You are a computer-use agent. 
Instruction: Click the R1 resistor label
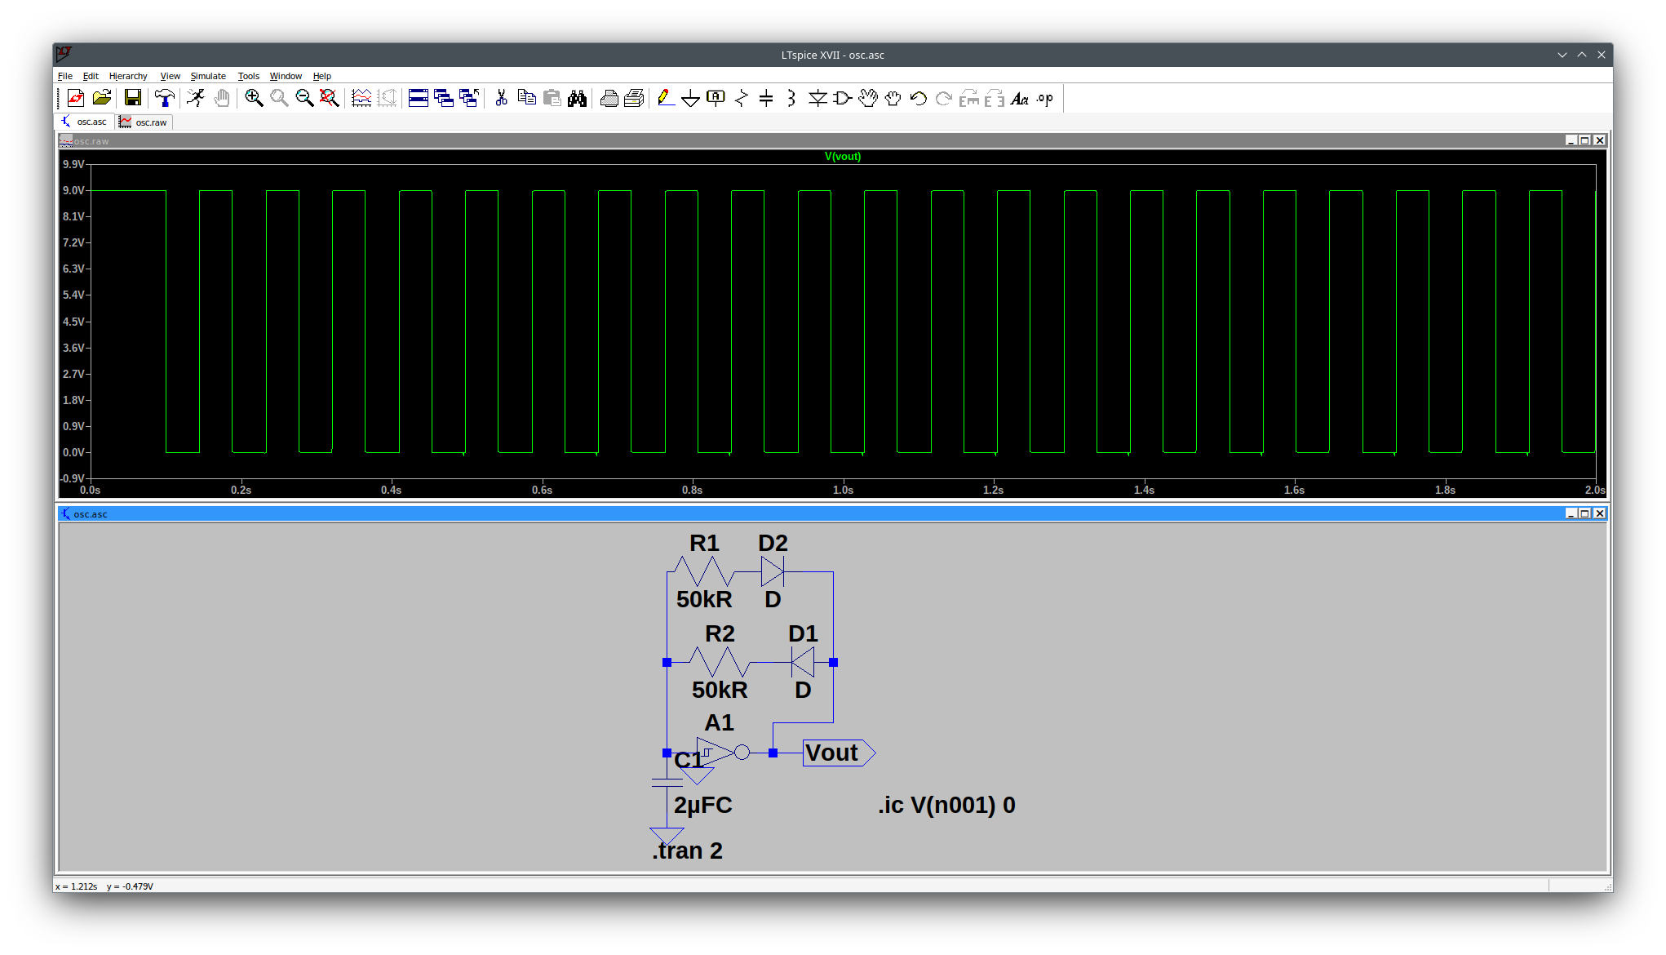tap(704, 543)
